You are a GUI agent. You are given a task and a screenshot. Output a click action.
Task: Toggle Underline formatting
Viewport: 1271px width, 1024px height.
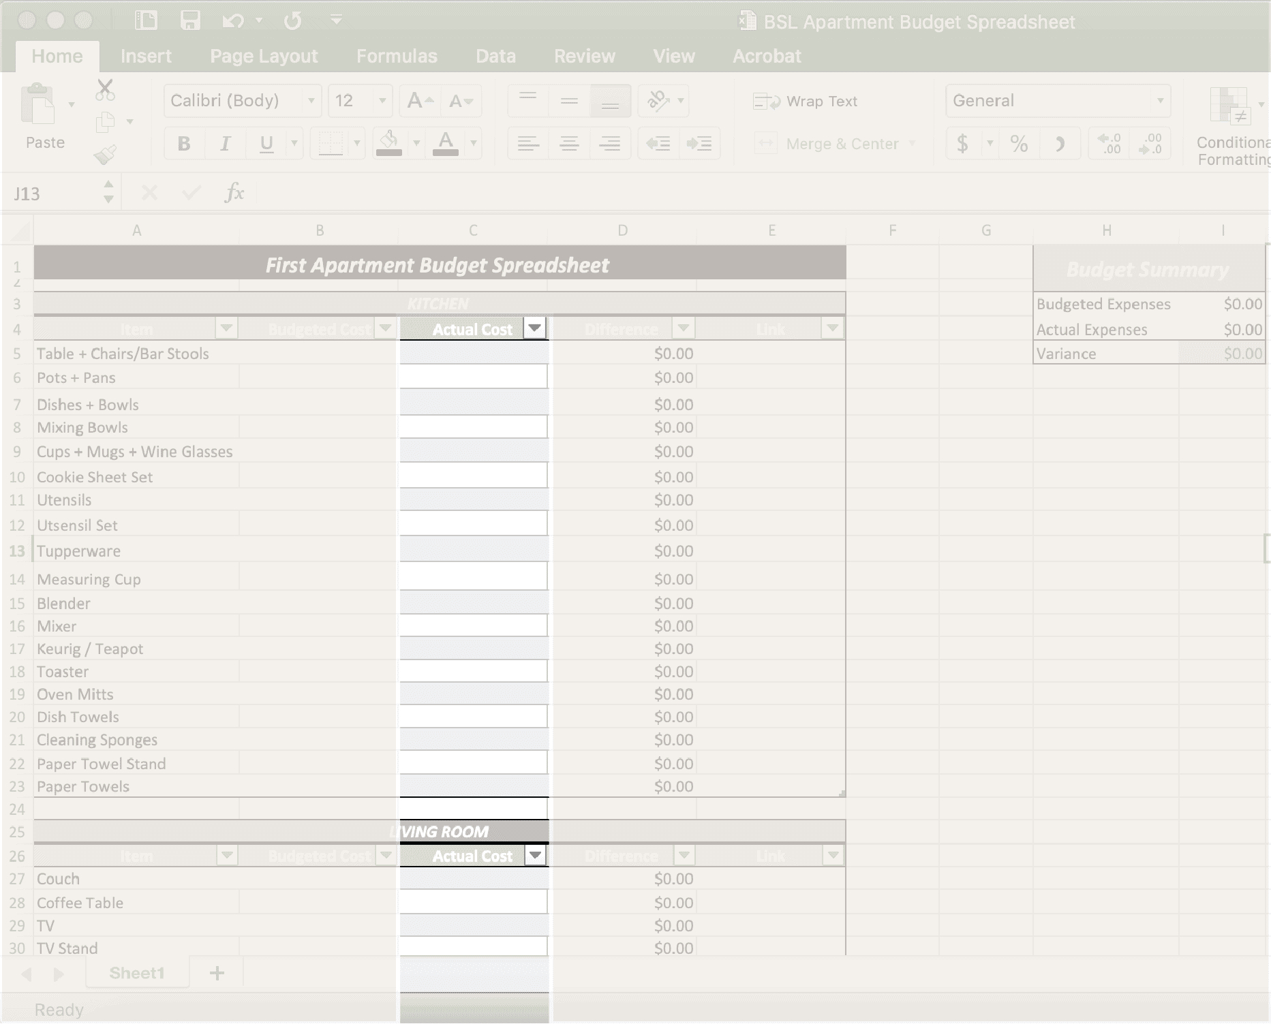(266, 144)
